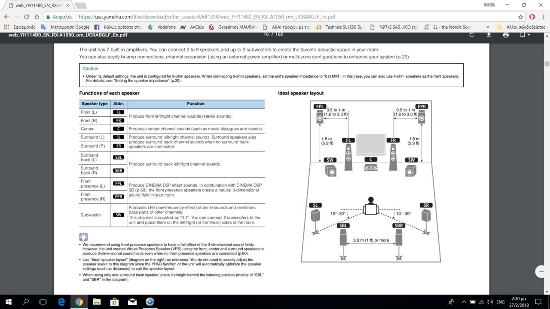Download the PDF file
Image resolution: width=550 pixels, height=309 pixels.
coord(489,35)
